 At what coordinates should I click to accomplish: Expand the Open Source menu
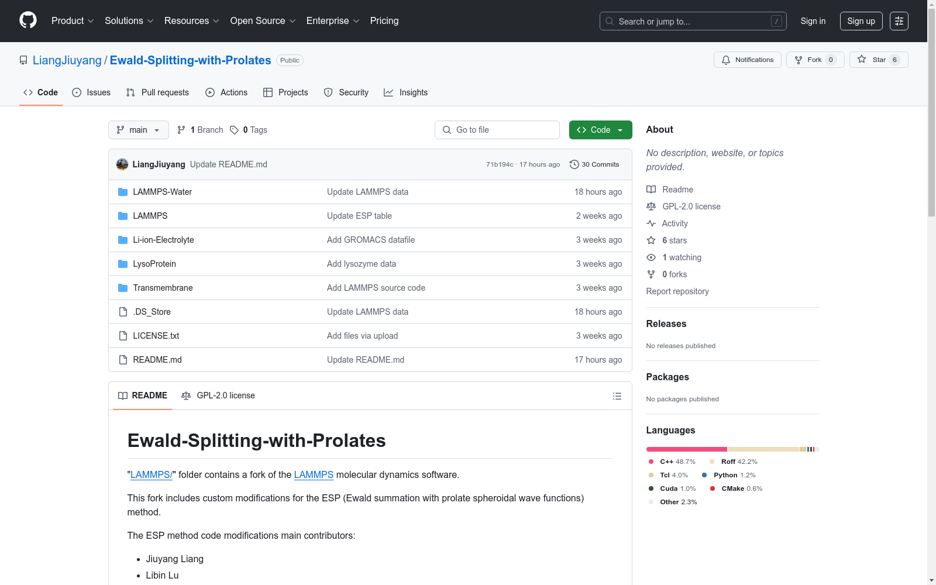coord(263,21)
